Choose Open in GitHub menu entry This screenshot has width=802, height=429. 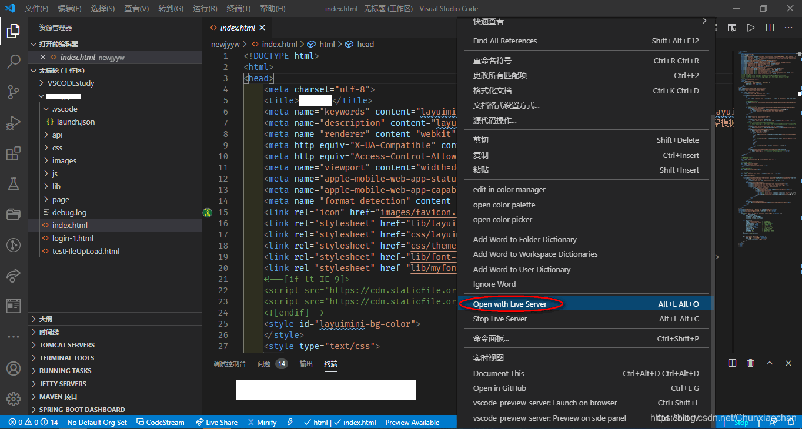coord(585,388)
